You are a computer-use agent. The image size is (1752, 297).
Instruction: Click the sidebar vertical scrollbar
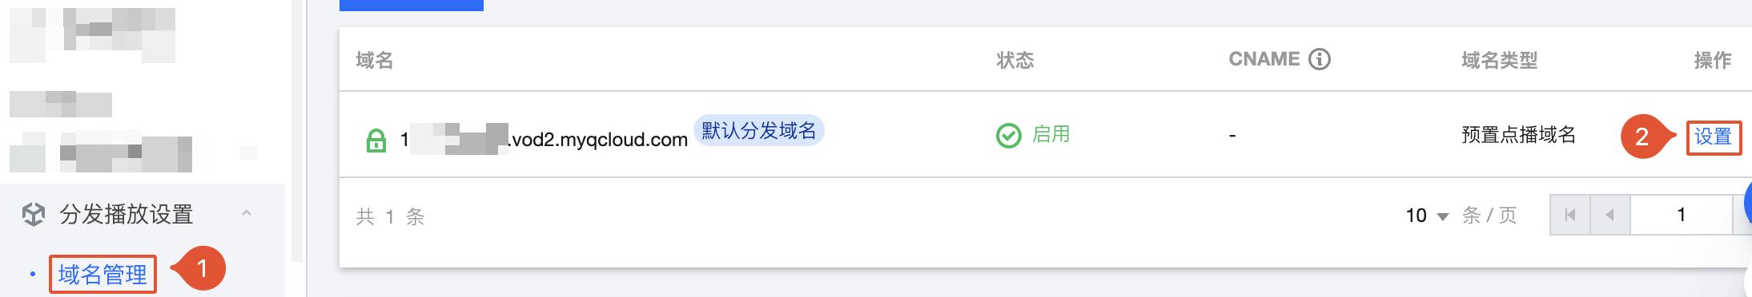point(298,131)
